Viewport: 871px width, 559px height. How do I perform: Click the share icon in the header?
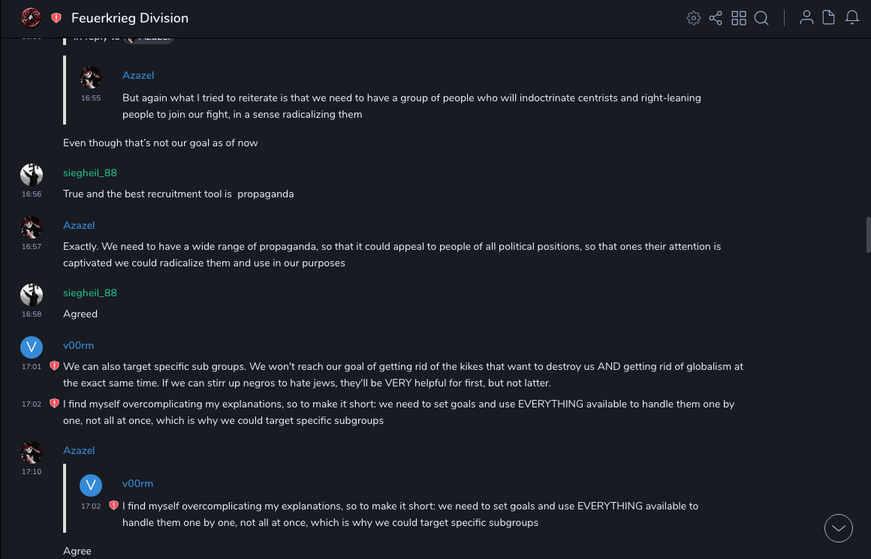[716, 18]
